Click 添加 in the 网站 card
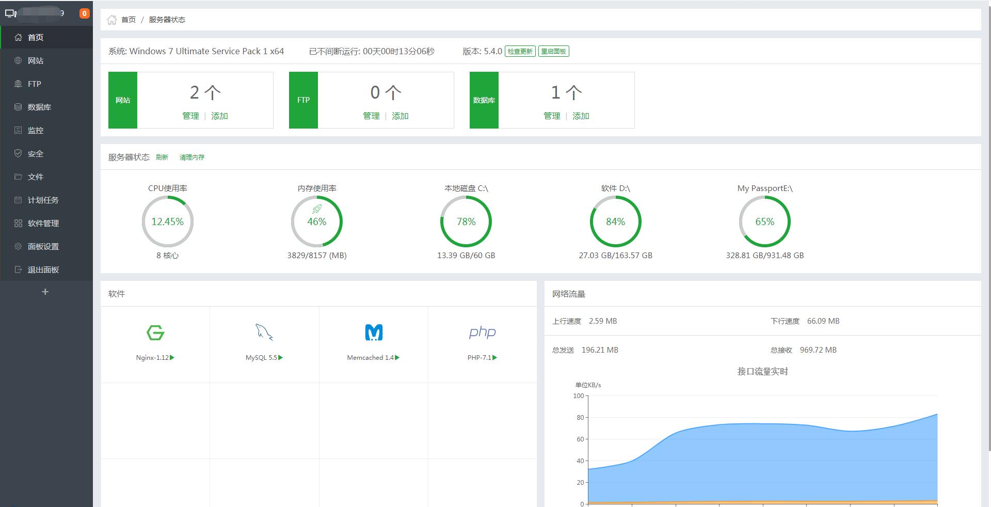This screenshot has height=507, width=991. pos(219,116)
